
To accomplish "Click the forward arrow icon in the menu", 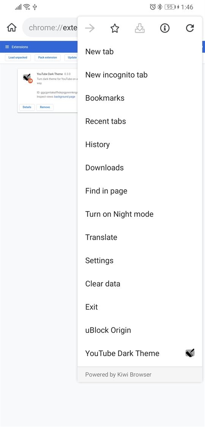I will click(x=90, y=28).
